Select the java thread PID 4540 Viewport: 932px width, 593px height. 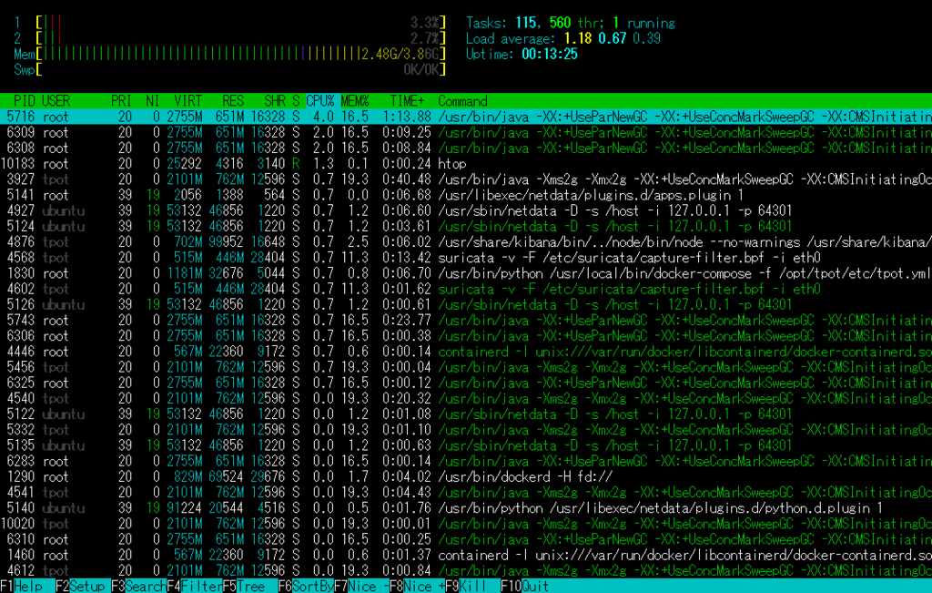(x=466, y=398)
